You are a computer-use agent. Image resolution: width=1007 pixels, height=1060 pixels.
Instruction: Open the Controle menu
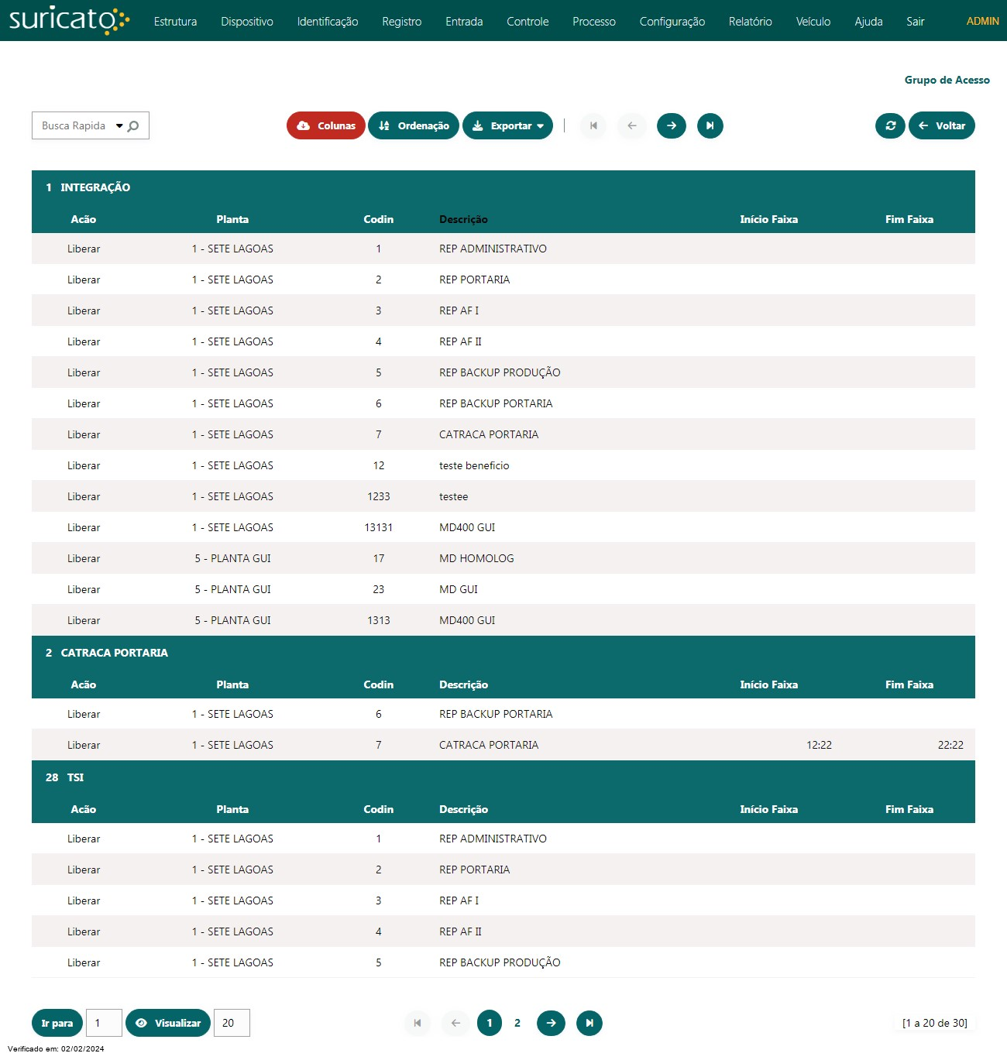pos(528,22)
